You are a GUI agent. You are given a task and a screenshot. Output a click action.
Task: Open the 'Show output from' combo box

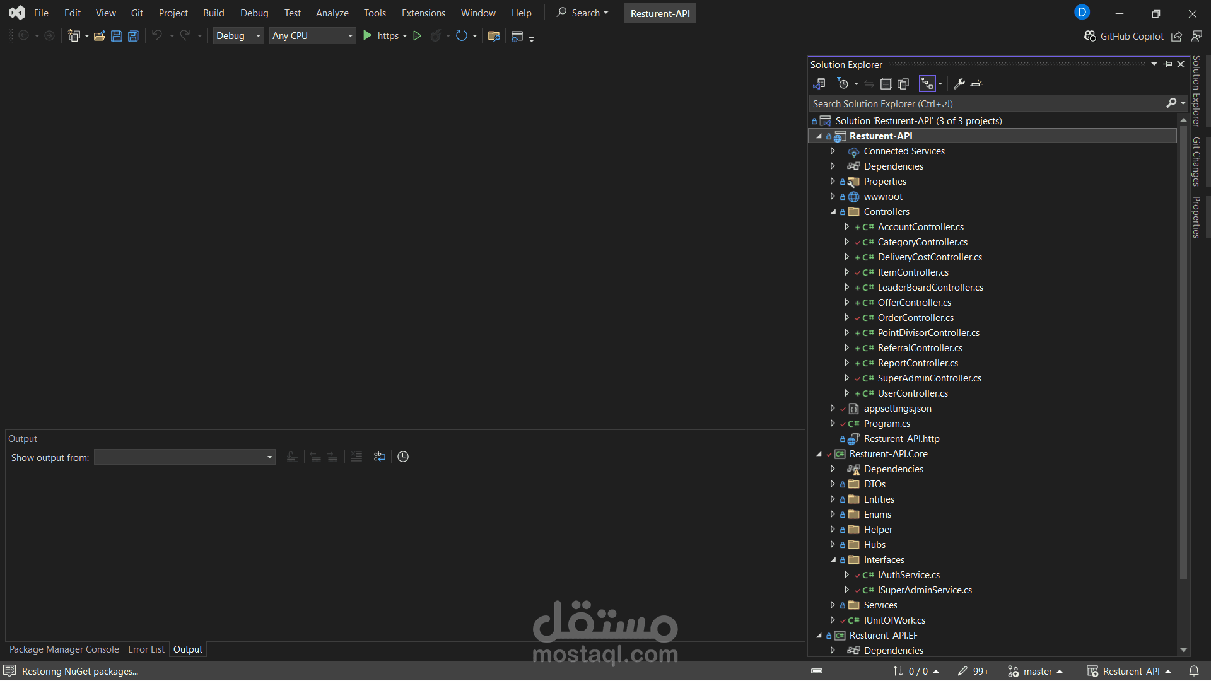coord(185,457)
